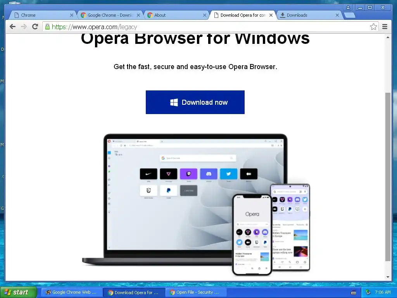Bookmark this page with the star icon
This screenshot has width=397, height=298.
[x=373, y=27]
